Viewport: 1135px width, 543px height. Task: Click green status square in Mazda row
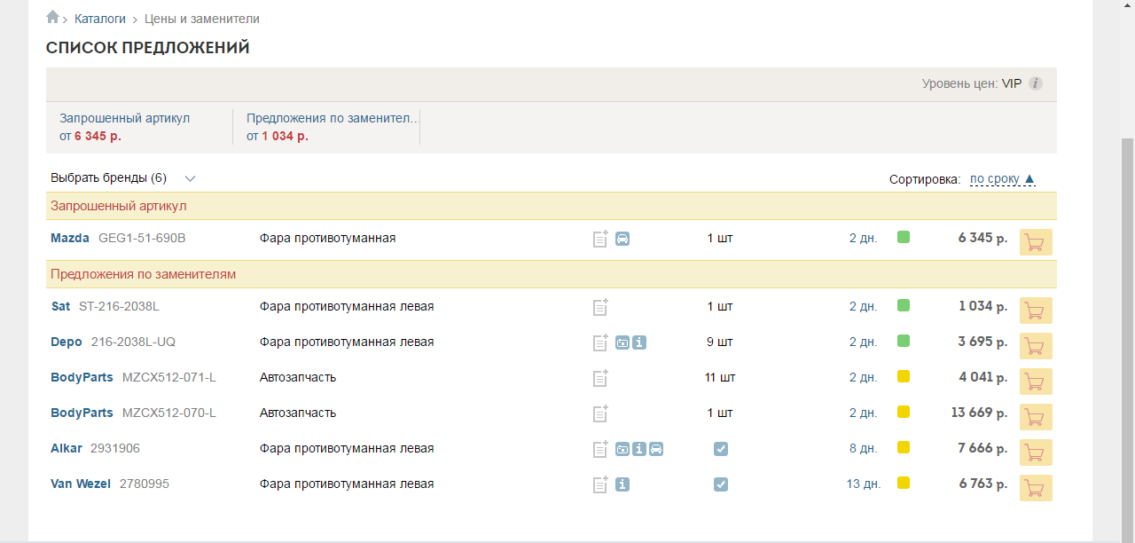(x=904, y=237)
